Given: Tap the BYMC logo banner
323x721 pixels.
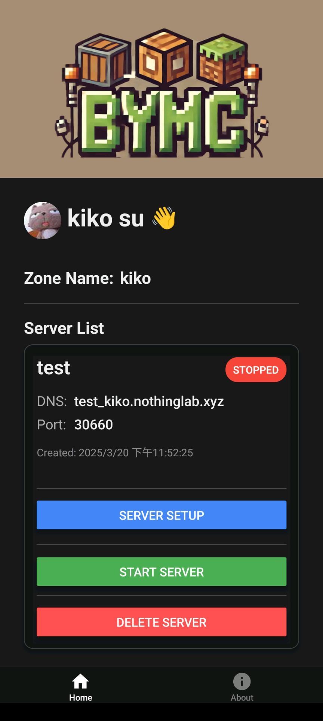Looking at the screenshot, I should click(x=161, y=89).
